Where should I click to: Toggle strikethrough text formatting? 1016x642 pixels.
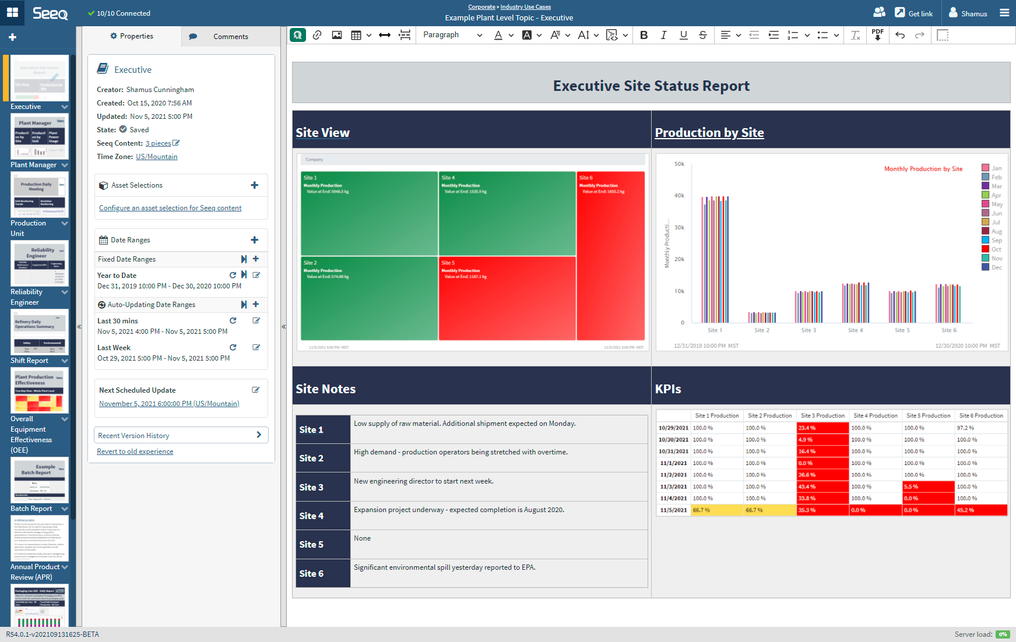coord(703,35)
